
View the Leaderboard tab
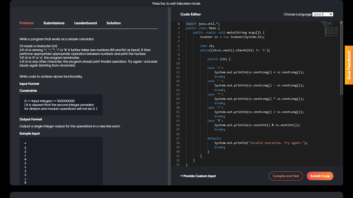coord(86,23)
